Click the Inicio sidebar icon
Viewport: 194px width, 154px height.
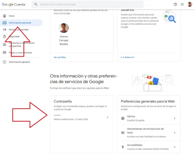pyautogui.click(x=5, y=16)
